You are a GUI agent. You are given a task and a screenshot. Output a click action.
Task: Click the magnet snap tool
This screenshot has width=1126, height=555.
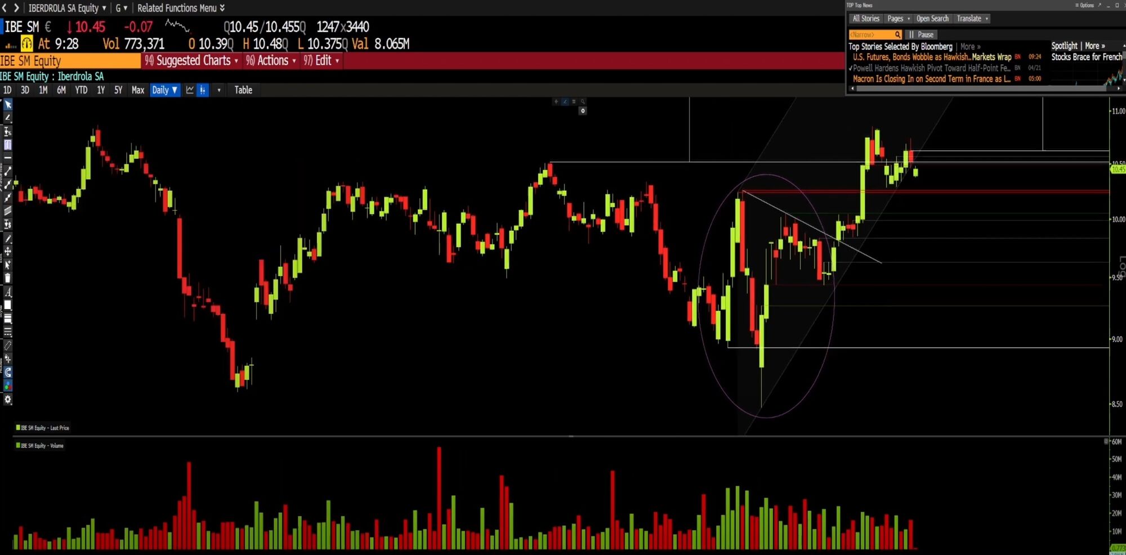[x=8, y=372]
